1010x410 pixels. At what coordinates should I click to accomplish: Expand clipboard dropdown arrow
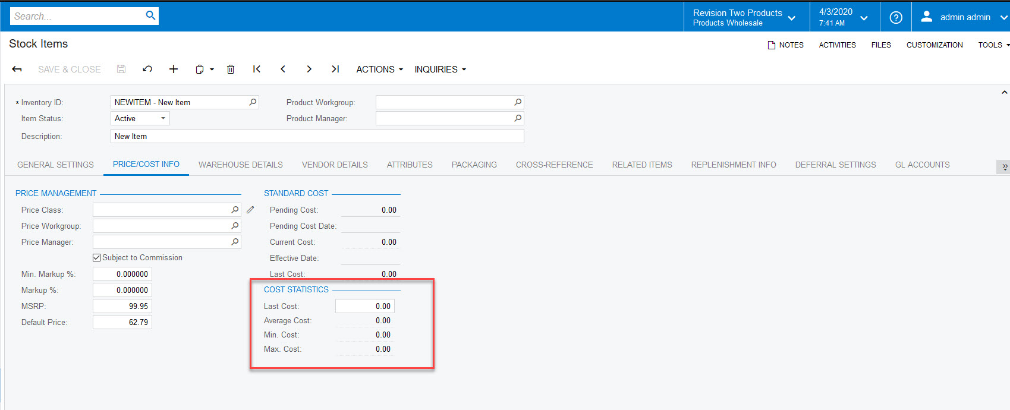pyautogui.click(x=212, y=70)
